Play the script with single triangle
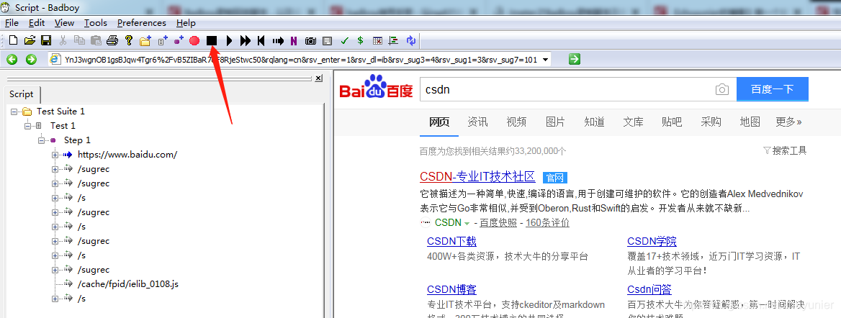 click(230, 40)
